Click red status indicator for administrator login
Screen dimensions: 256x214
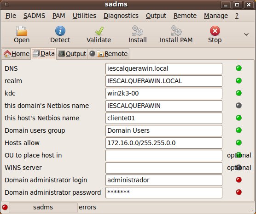pos(239,180)
